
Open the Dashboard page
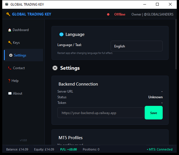point(24,30)
